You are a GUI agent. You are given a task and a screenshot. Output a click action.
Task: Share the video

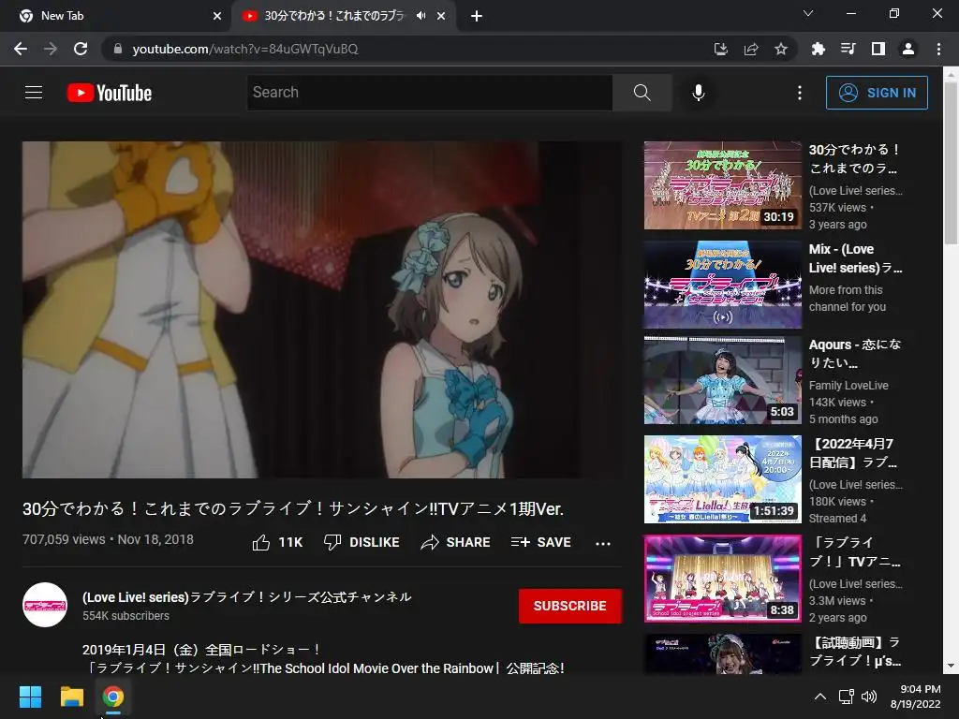(x=456, y=542)
